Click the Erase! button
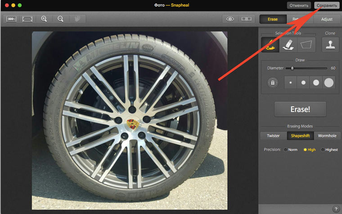342x214 pixels. (x=300, y=109)
